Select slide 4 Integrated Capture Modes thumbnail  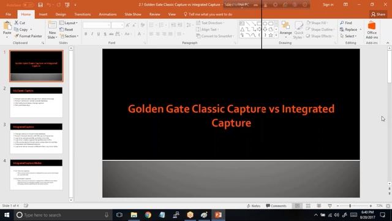36,174
